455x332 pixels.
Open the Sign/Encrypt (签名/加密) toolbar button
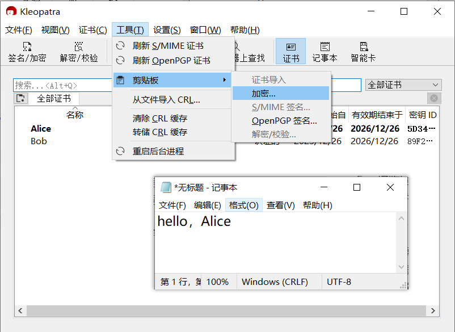click(x=27, y=52)
